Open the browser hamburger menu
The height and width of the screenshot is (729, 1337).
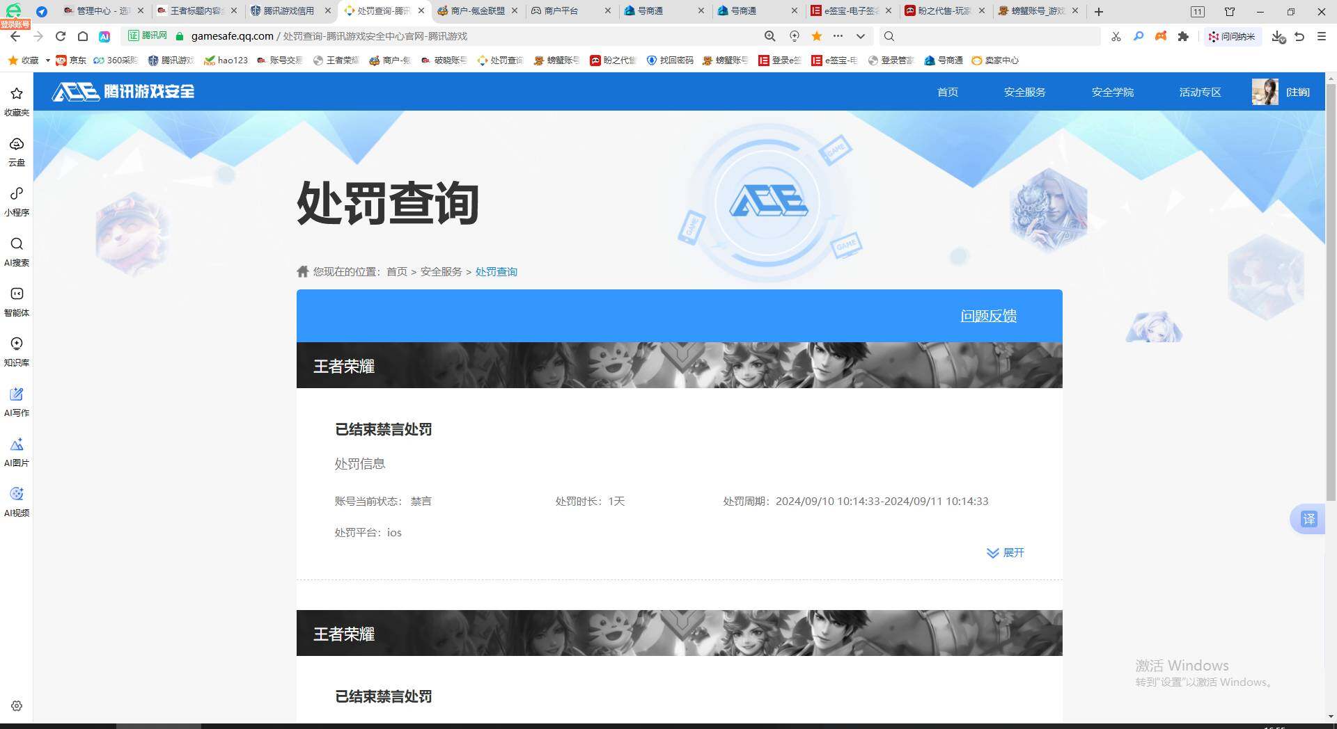[1322, 36]
